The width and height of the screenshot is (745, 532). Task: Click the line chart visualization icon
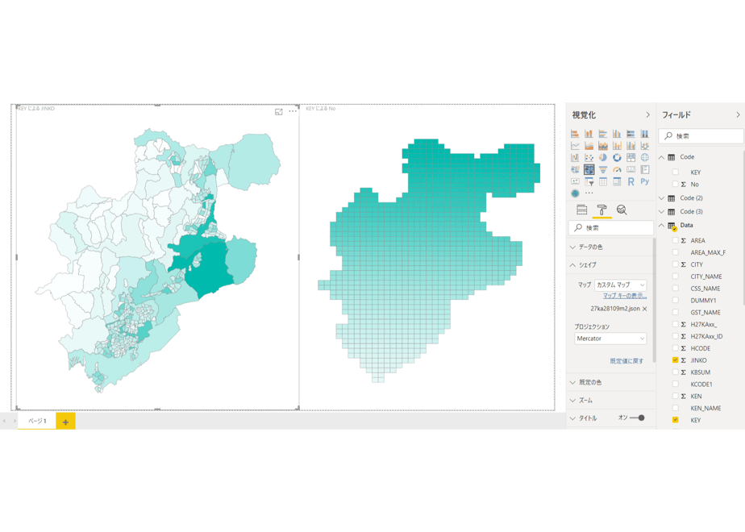575,145
